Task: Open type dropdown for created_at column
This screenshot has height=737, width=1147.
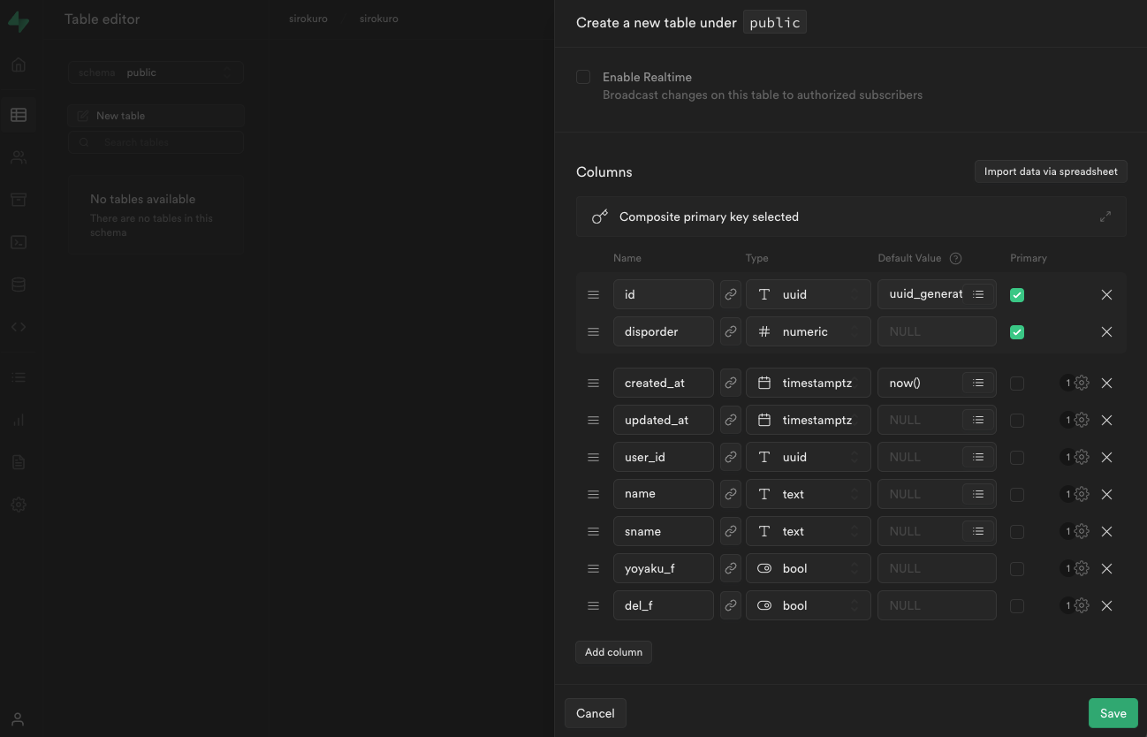Action: 809,383
